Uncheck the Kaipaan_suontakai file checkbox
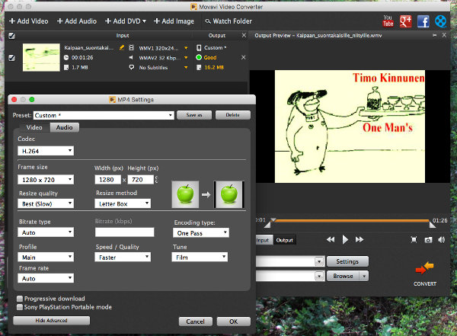 [11, 57]
